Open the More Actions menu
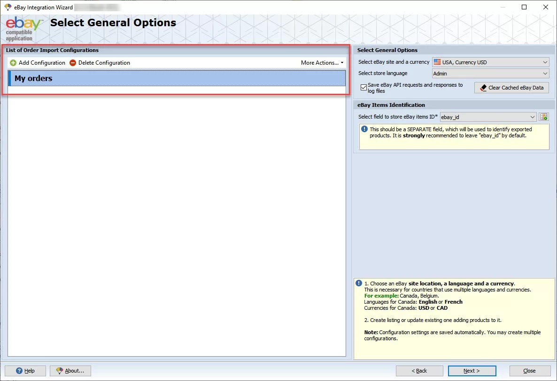The height and width of the screenshot is (381, 557). pyautogui.click(x=322, y=63)
